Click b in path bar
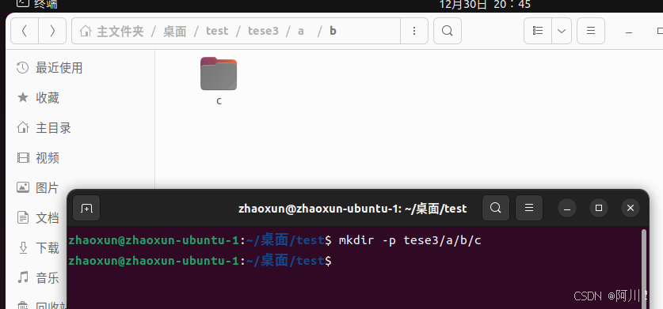Image resolution: width=663 pixels, height=309 pixels. click(x=333, y=31)
